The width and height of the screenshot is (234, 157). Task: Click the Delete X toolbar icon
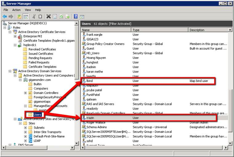(x=48, y=16)
